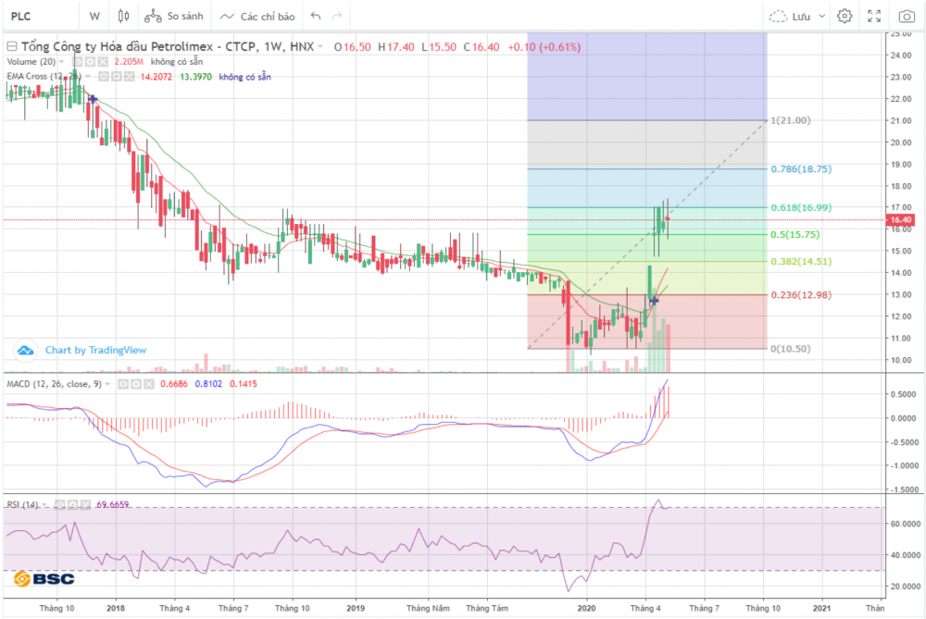Expand the MACD dropdown arrow
The image size is (926, 619).
click(x=107, y=384)
